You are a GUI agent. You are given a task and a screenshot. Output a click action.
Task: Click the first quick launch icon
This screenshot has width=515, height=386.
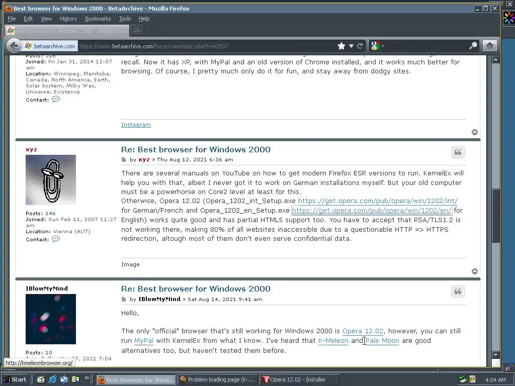click(x=41, y=379)
